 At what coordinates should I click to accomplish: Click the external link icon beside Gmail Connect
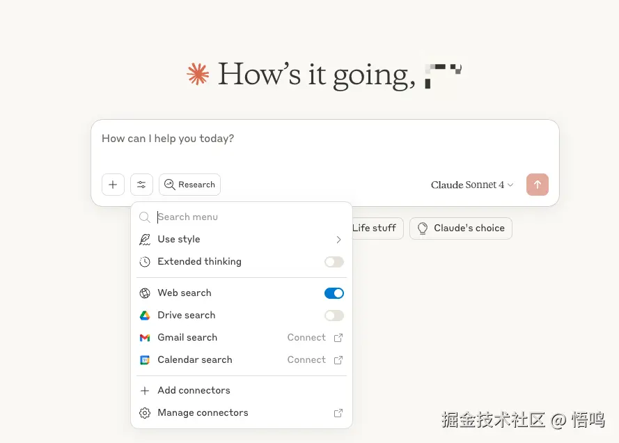pyautogui.click(x=338, y=338)
